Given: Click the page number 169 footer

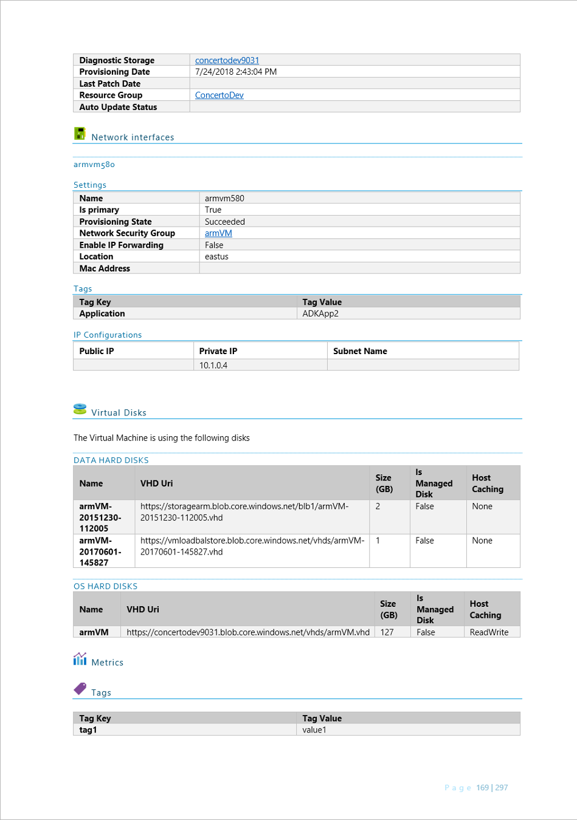Looking at the screenshot, I should coord(482,788).
